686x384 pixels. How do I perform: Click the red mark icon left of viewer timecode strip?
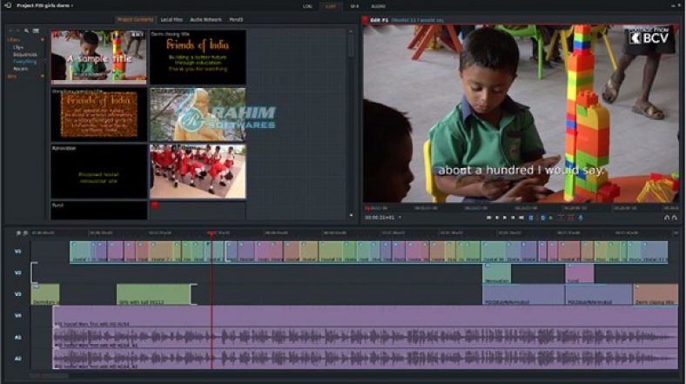(367, 208)
